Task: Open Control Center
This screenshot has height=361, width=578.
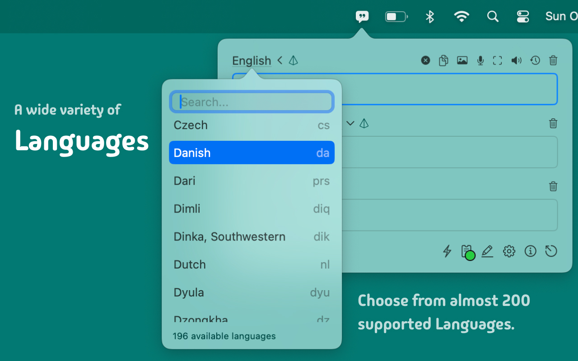Action: 523,17
